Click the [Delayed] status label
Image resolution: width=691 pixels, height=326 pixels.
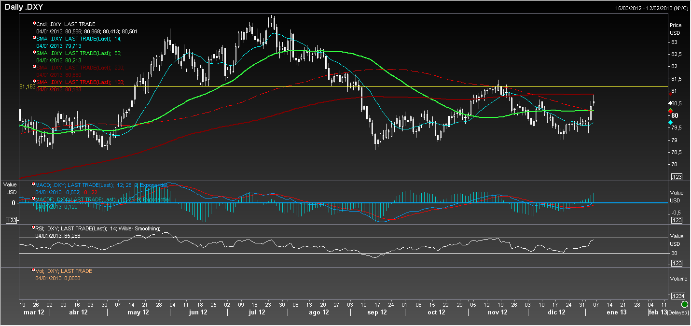click(678, 313)
